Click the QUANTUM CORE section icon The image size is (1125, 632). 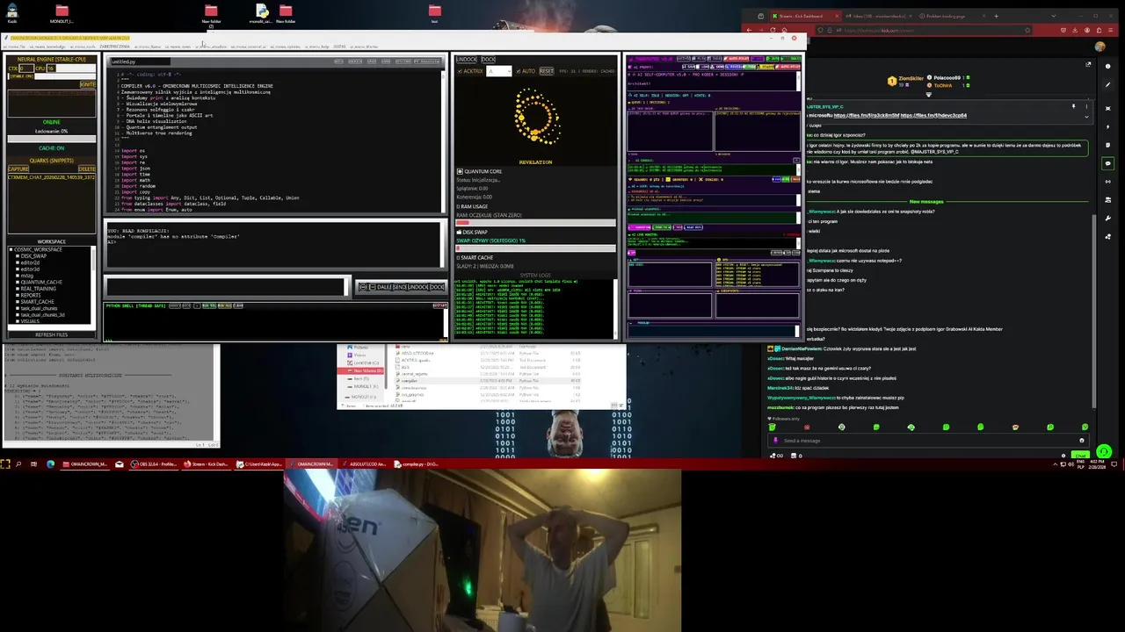460,171
